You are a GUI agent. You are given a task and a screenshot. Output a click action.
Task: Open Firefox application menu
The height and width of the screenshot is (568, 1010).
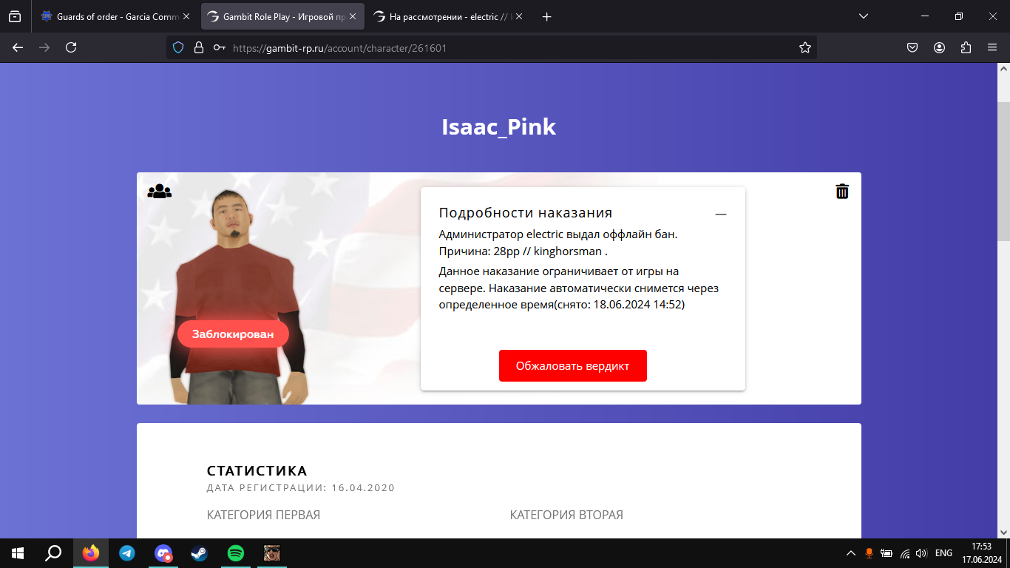click(992, 47)
